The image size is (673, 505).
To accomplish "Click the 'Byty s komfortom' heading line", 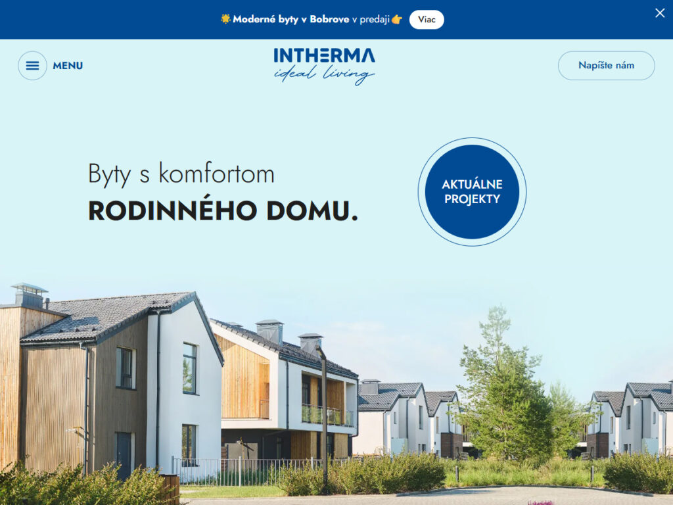I will click(181, 174).
